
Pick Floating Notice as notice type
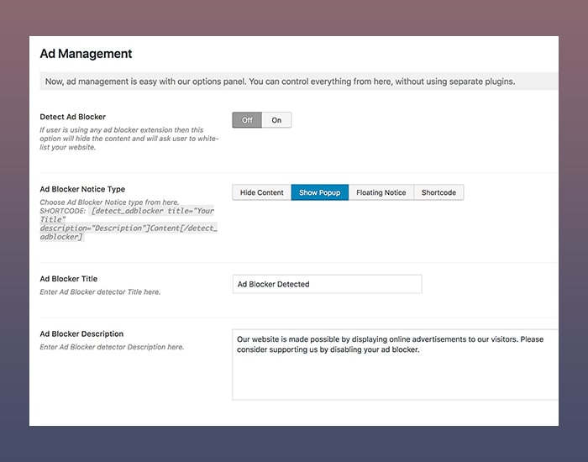point(381,192)
